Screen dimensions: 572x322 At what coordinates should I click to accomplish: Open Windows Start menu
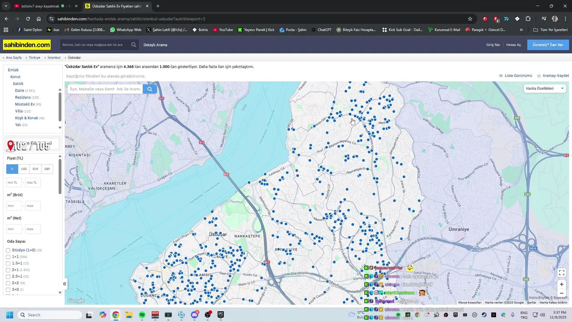coord(9,315)
